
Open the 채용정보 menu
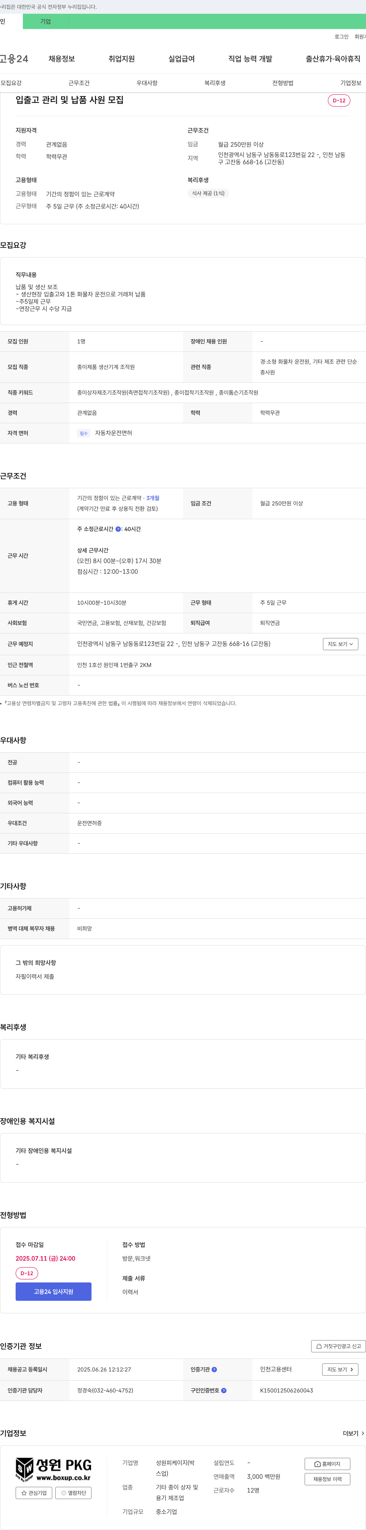coord(62,59)
